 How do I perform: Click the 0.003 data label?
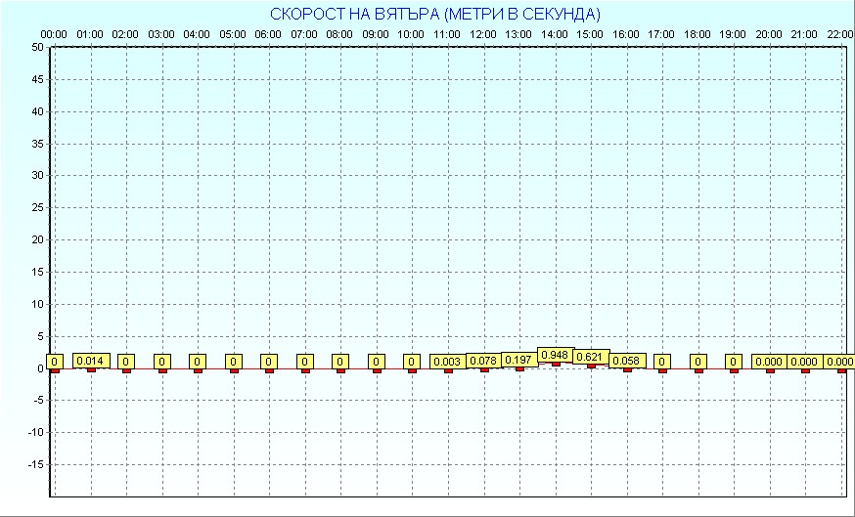pos(447,362)
